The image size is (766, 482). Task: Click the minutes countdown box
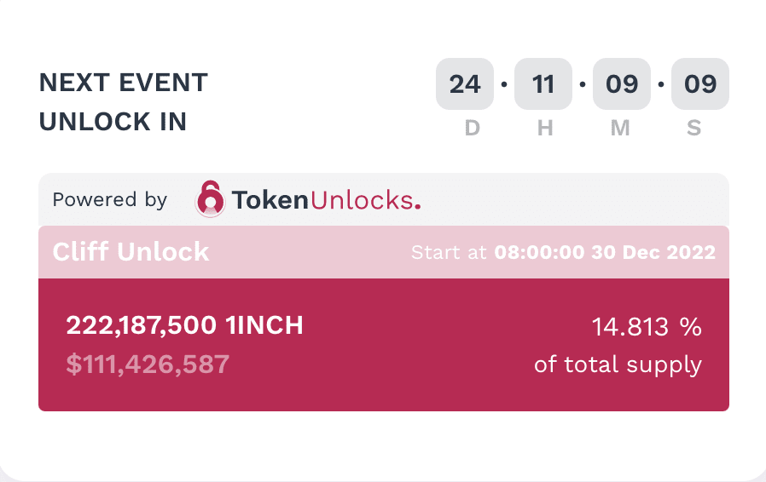click(621, 84)
